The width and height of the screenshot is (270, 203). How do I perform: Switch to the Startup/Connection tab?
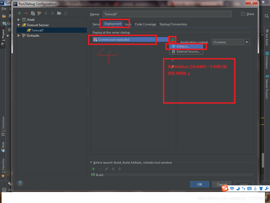click(173, 24)
